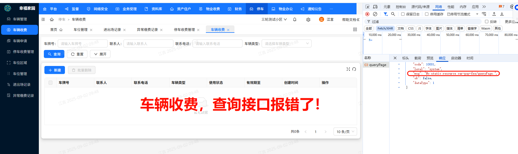Toggle fullscreen for the table

(348, 69)
